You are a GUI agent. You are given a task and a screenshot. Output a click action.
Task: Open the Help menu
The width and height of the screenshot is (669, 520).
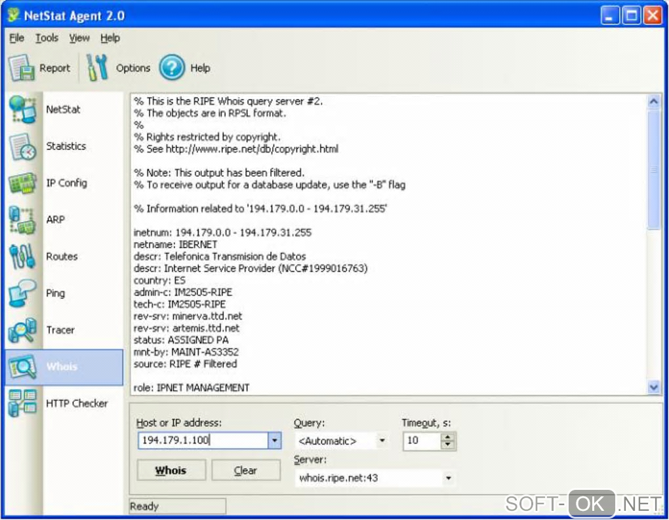click(110, 38)
